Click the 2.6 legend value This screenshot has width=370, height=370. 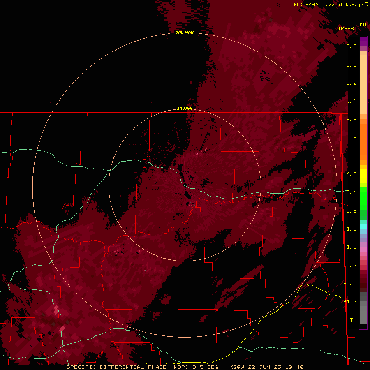(351, 211)
